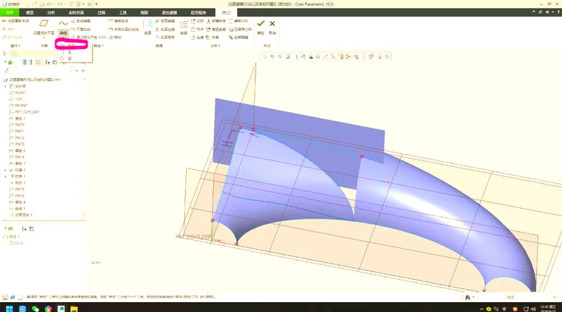The height and width of the screenshot is (312, 562).
Task: Click the Curve from Surface icon
Action: coord(111,29)
